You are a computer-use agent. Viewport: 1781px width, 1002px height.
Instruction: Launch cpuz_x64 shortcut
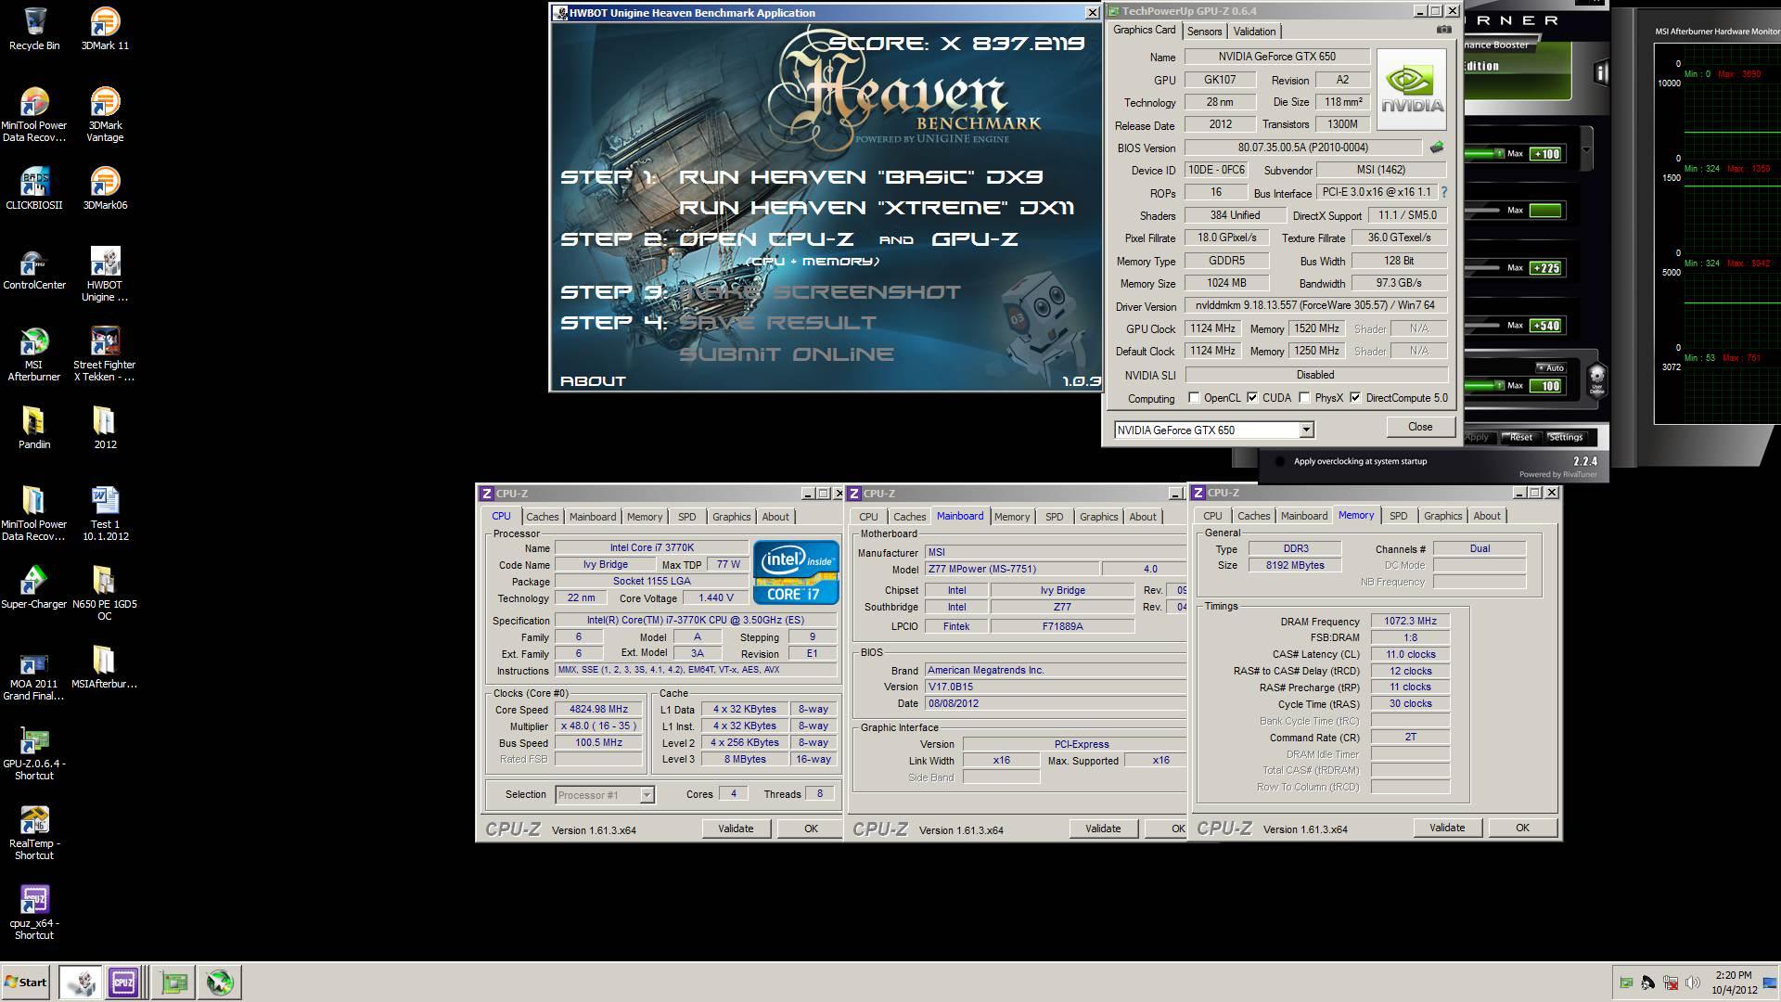click(x=34, y=913)
